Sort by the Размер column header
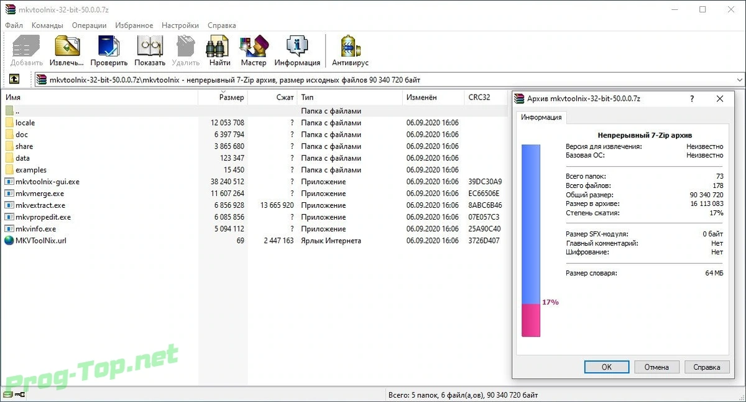Viewport: 746px width, 402px height. [x=223, y=97]
